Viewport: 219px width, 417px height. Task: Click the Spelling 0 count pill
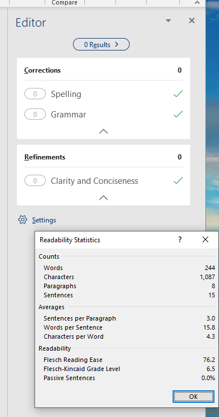coord(35,94)
